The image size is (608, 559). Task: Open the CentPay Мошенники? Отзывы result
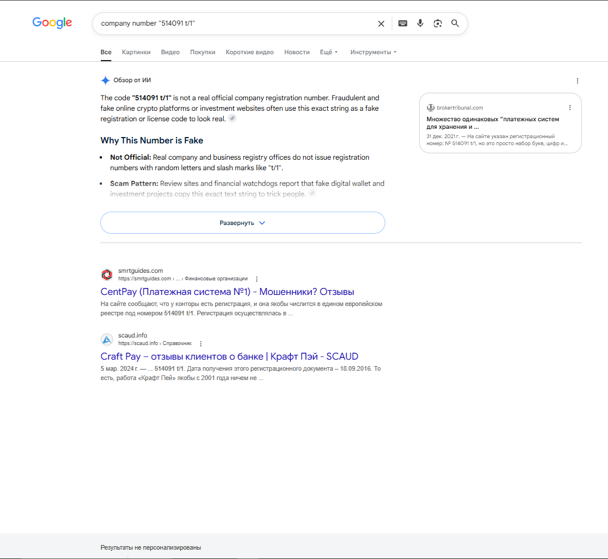227,291
